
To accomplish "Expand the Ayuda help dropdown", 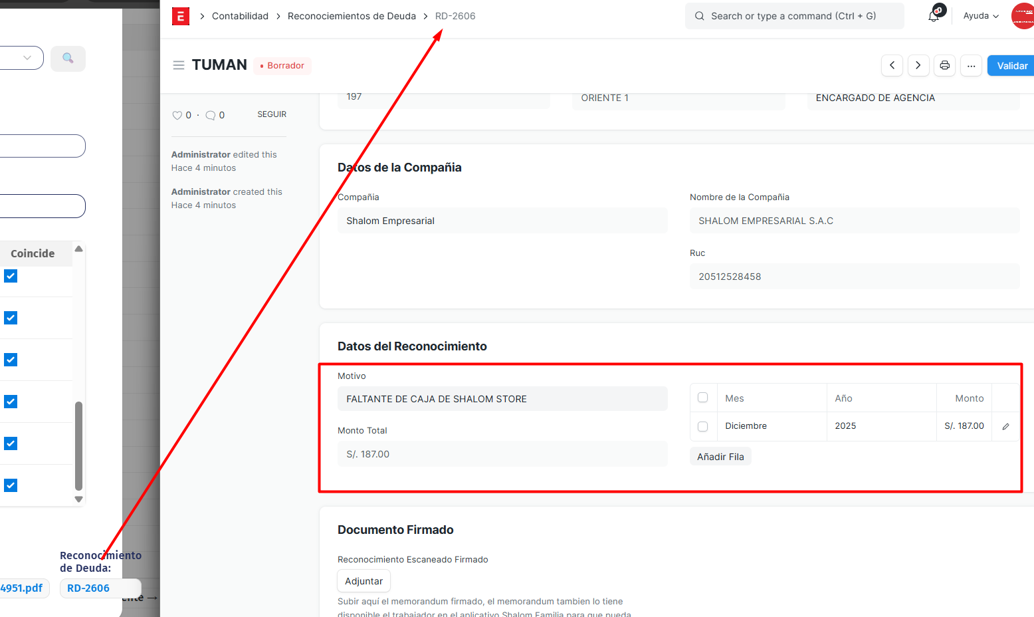I will [x=981, y=16].
